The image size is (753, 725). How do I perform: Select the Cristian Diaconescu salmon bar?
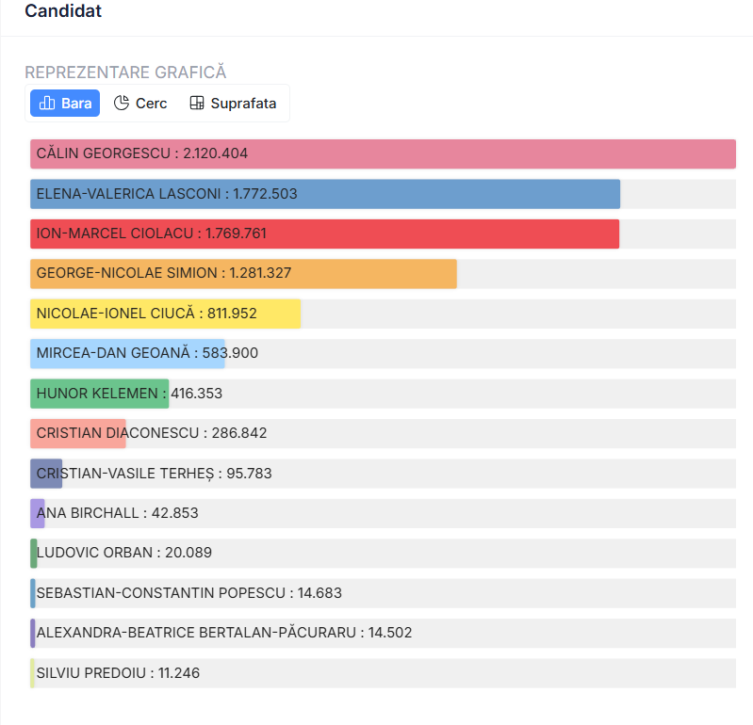point(77,433)
